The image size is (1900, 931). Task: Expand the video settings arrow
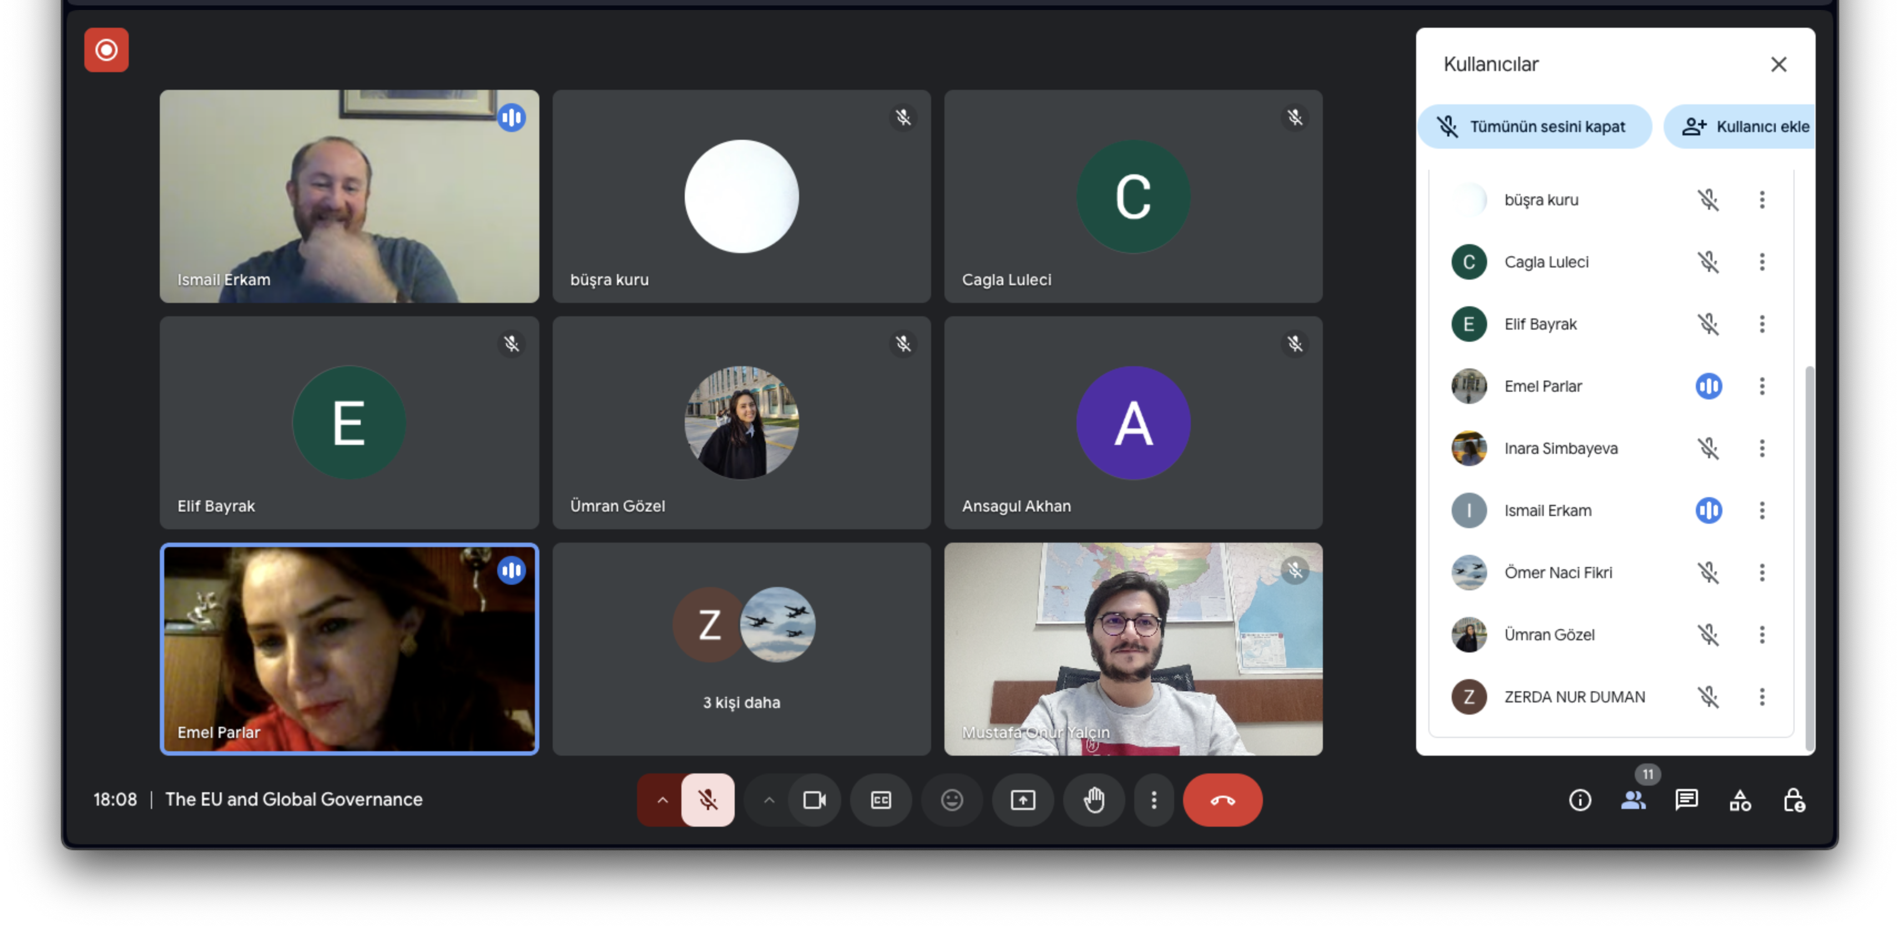click(x=769, y=800)
